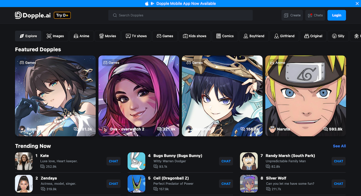Select the Anime category tab
This screenshot has height=196, width=361.
[x=81, y=36]
